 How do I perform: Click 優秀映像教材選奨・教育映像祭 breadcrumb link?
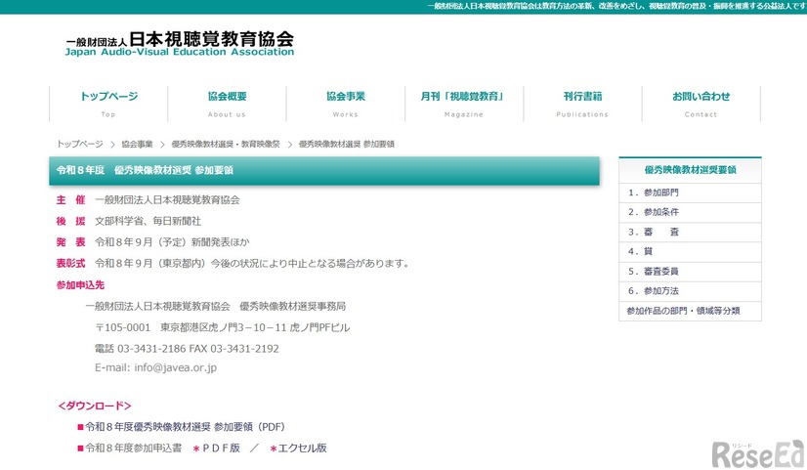point(226,145)
